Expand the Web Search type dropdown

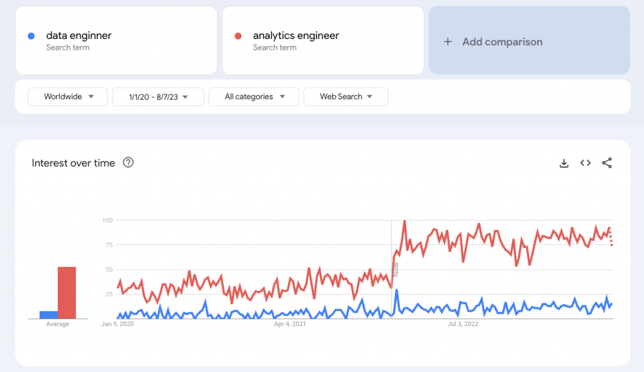coord(346,97)
